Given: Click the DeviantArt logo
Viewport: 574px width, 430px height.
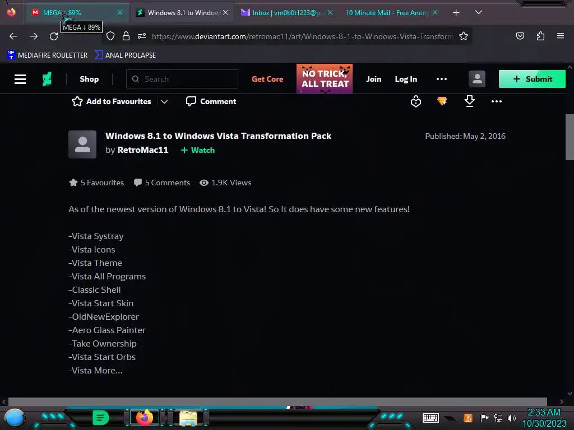Looking at the screenshot, I should 47,79.
